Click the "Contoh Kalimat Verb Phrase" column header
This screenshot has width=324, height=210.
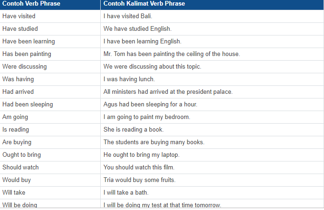144,4
